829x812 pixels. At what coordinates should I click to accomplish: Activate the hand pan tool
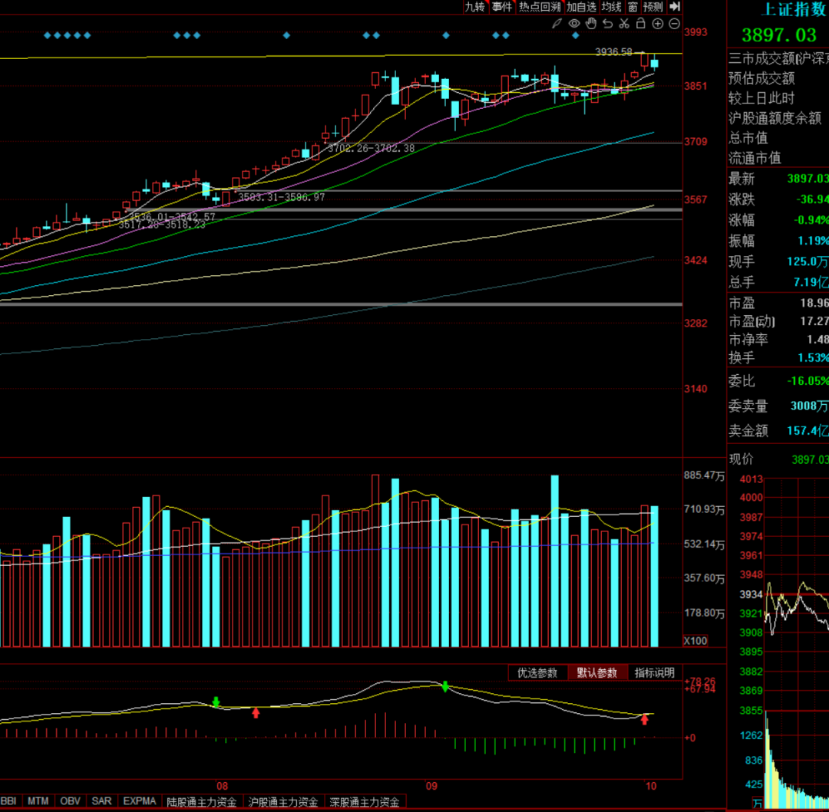591,24
